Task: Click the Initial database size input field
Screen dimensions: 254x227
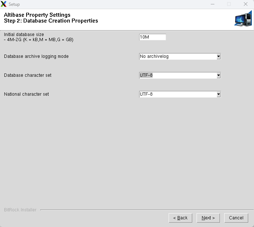Action: click(x=152, y=37)
